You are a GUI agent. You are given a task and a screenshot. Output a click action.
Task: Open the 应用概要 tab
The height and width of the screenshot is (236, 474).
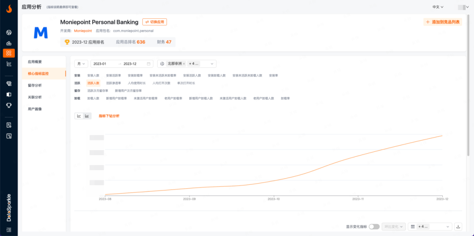pyautogui.click(x=35, y=62)
